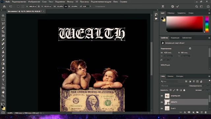
Task: Toggle lock image pixels brush icon
Action: [174, 90]
